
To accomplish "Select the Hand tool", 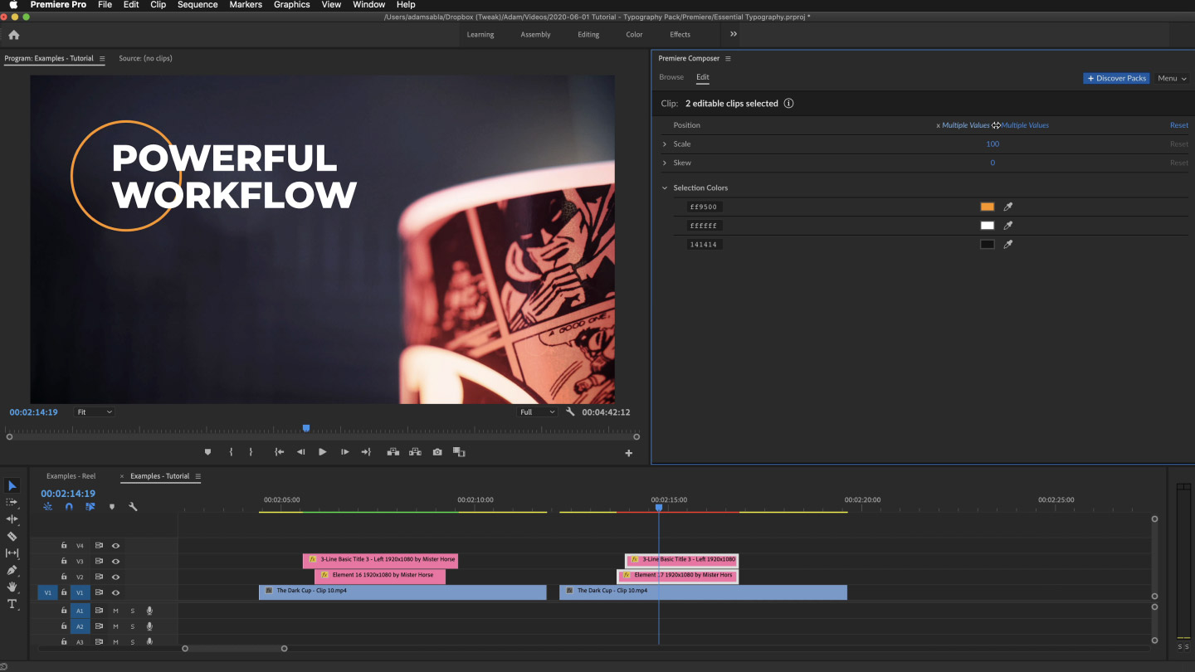I will point(12,587).
